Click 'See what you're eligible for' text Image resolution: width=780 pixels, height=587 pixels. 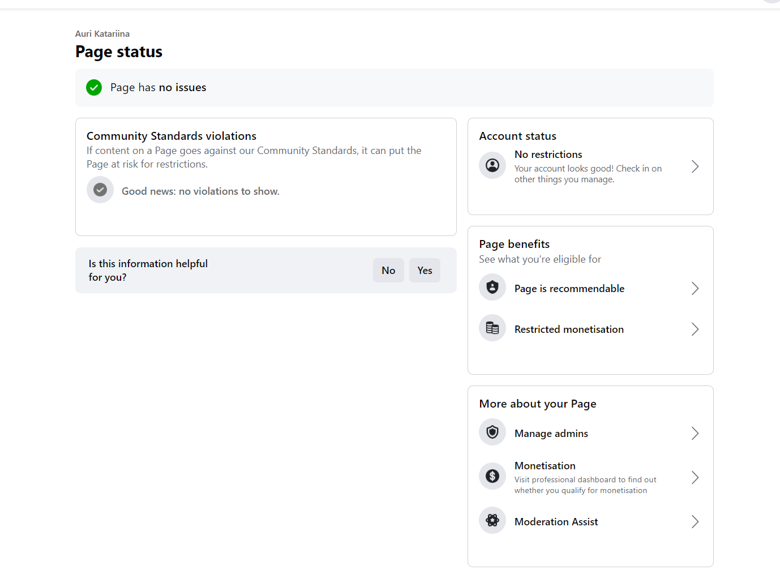click(540, 259)
